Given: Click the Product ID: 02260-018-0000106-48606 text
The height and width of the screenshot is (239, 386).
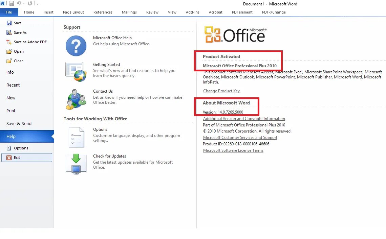Looking at the screenshot, I should point(236,144).
